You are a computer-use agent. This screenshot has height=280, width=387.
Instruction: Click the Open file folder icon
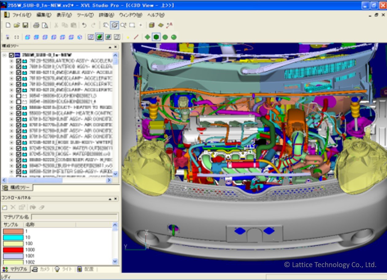pos(17,25)
